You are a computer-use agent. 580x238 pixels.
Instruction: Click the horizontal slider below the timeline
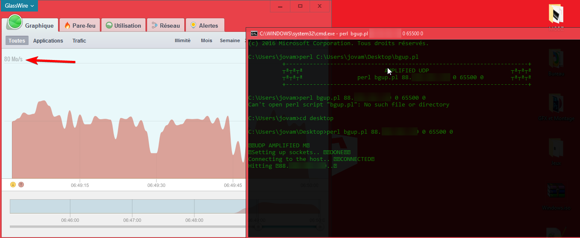(x=128, y=227)
